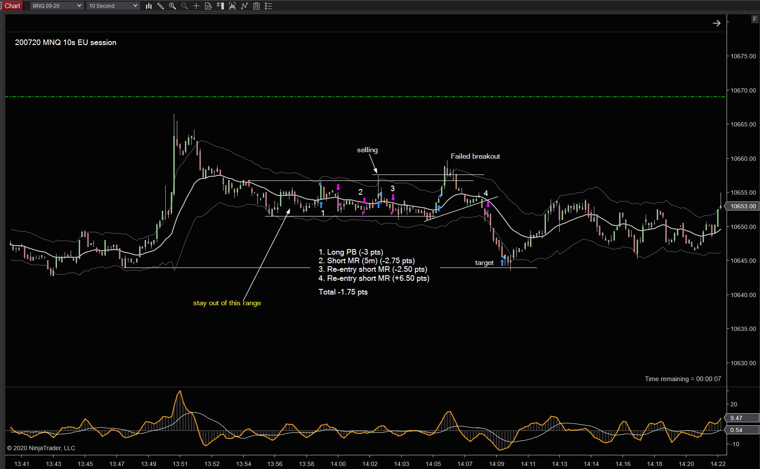Click the bar type chart style icon
760x469 pixels.
click(x=149, y=6)
